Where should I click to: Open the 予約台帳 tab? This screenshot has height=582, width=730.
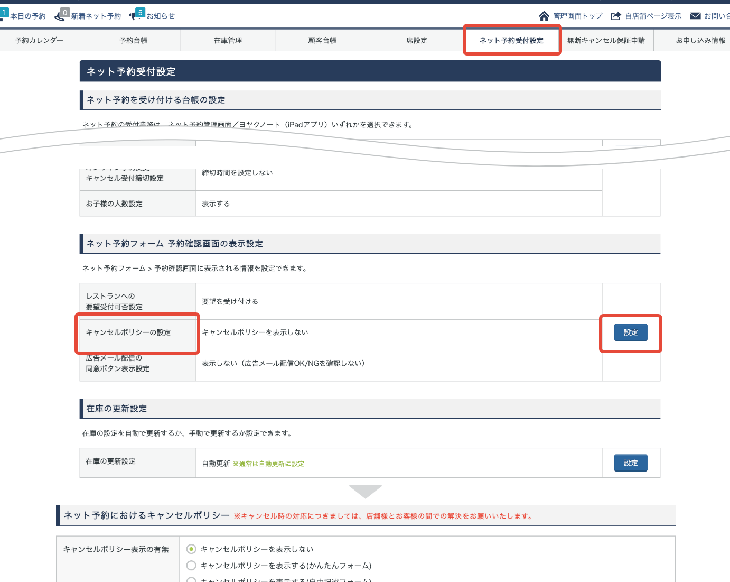tap(133, 40)
